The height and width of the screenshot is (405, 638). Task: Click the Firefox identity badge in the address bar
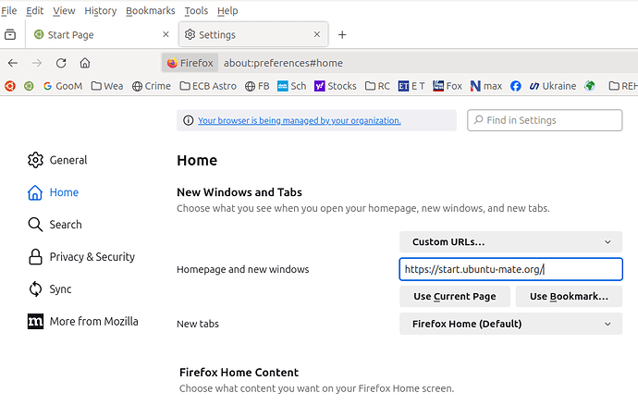coord(190,63)
